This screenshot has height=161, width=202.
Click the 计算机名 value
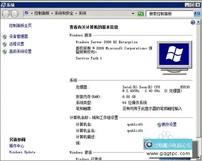[x=135, y=125]
